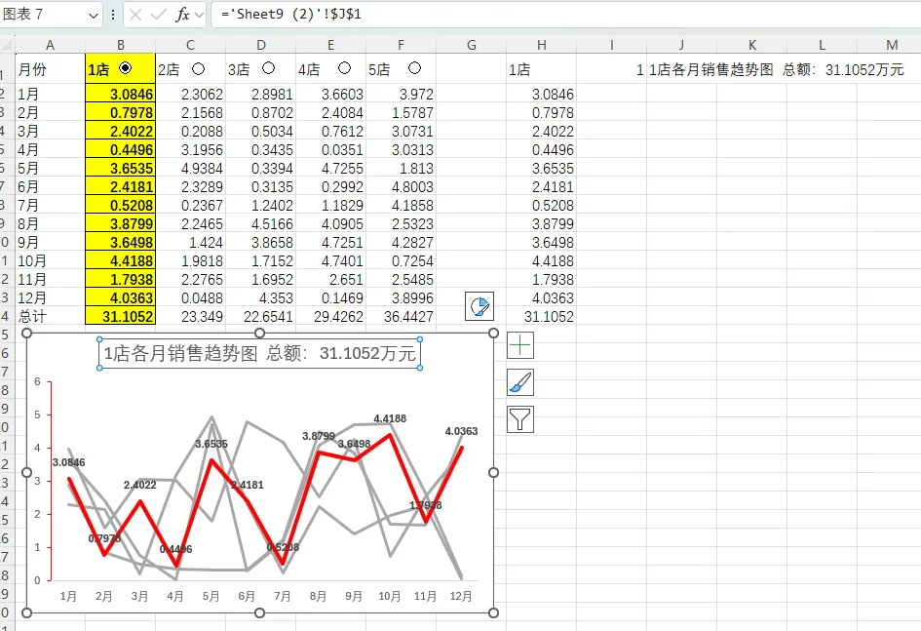Click cell D9 value 4.5166
Image resolution: width=921 pixels, height=631 pixels.
pos(261,224)
